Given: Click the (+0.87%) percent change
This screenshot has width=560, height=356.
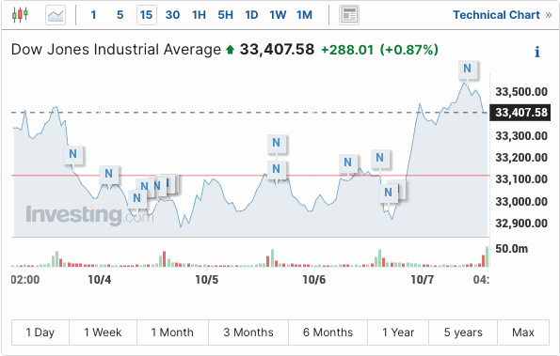Looking at the screenshot, I should coord(408,50).
